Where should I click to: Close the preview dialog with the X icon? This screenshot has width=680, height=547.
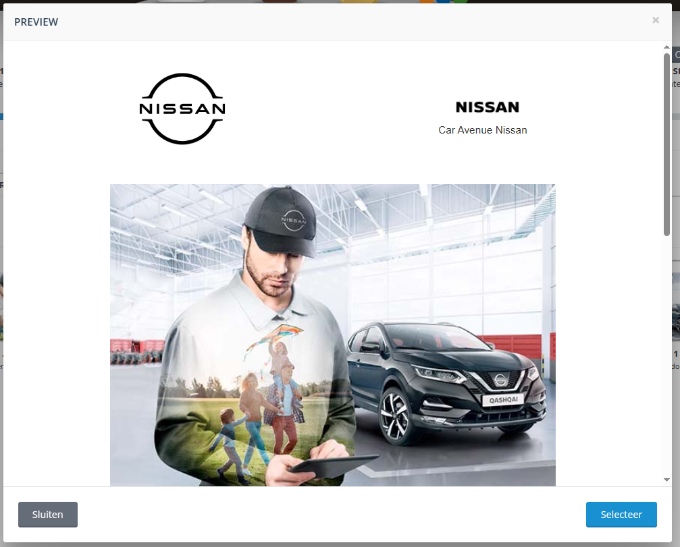pos(655,20)
